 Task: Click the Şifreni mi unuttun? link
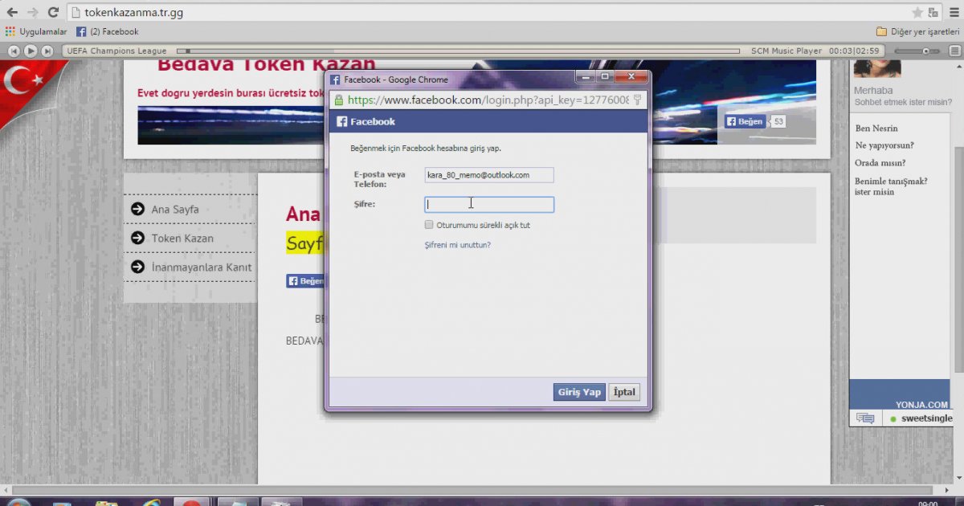pos(457,245)
